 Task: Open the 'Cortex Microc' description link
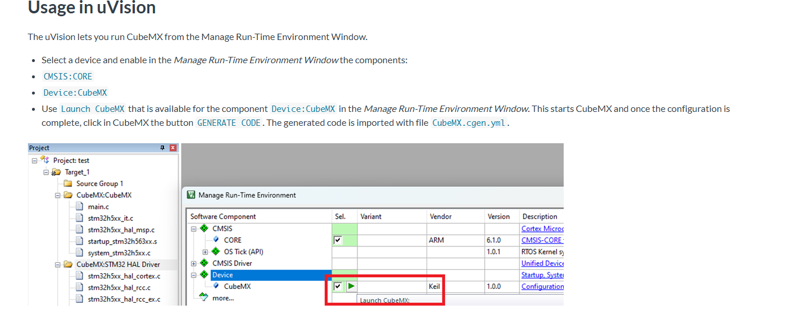[542, 228]
